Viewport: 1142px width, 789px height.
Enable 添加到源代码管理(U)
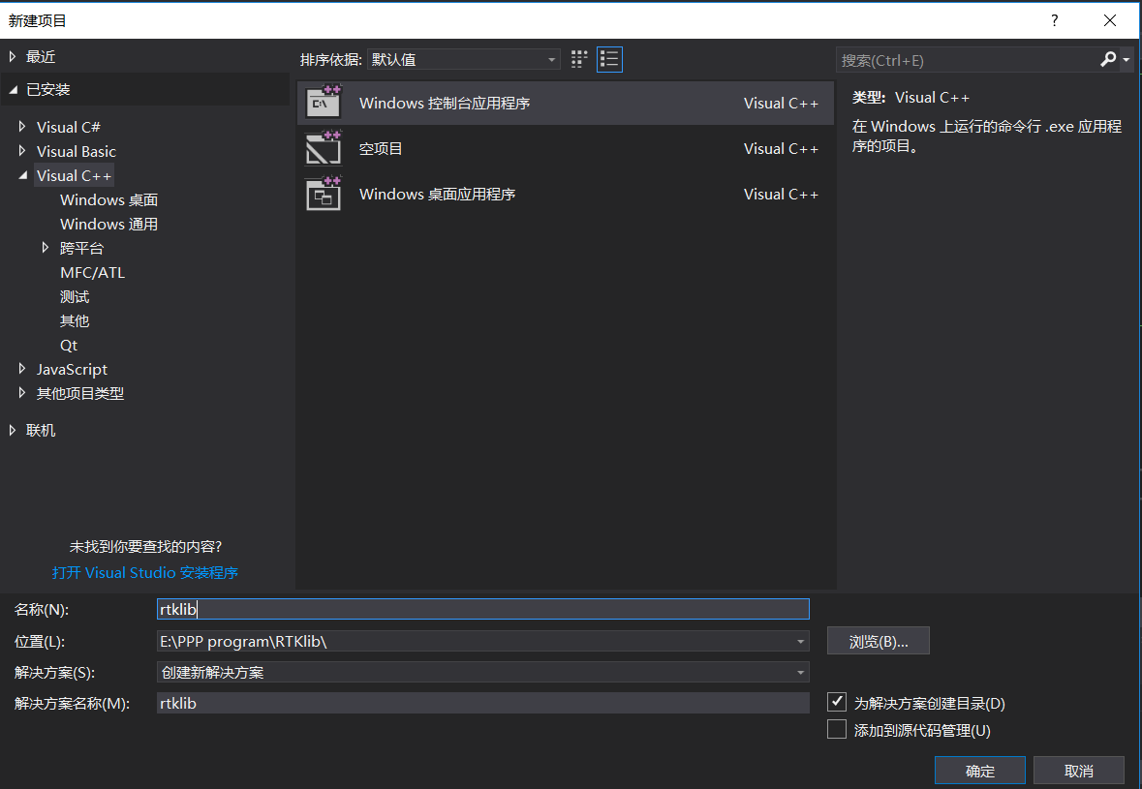pos(836,729)
